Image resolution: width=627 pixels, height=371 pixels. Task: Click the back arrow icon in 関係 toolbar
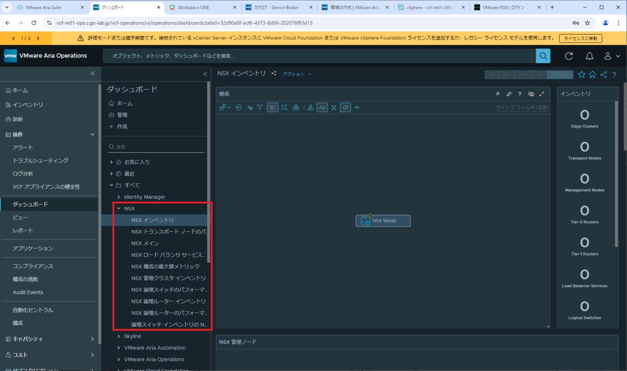(239, 107)
